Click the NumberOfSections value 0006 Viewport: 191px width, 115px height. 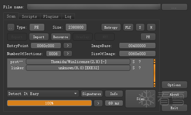[54, 54]
